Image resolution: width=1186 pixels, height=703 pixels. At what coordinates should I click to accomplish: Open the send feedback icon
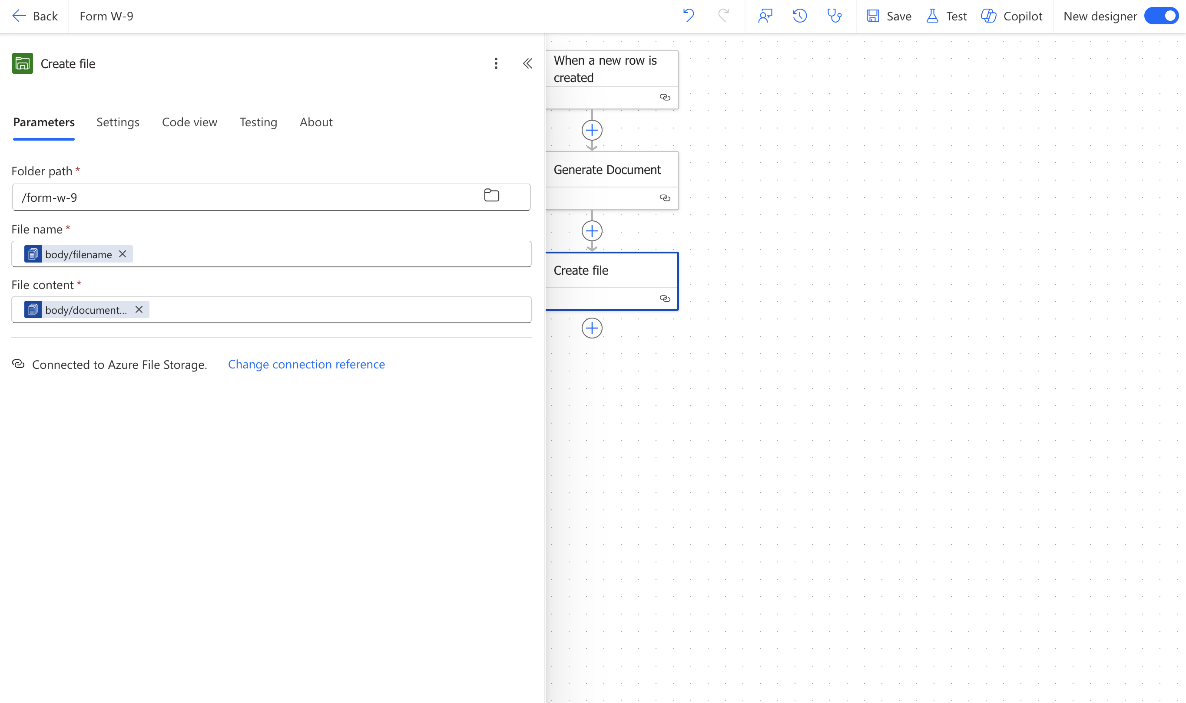[765, 16]
